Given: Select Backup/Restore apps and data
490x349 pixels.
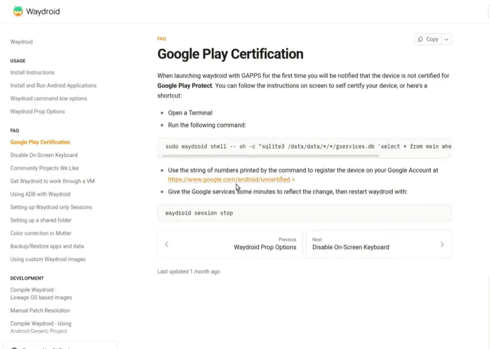Looking at the screenshot, I should click(47, 246).
